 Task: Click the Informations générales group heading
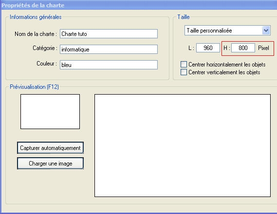click(x=36, y=17)
